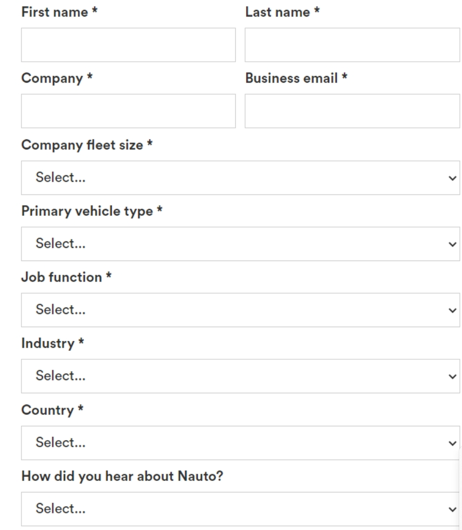Click the 'Country *' field label
Image resolution: width=462 pixels, height=530 pixels.
pos(47,409)
